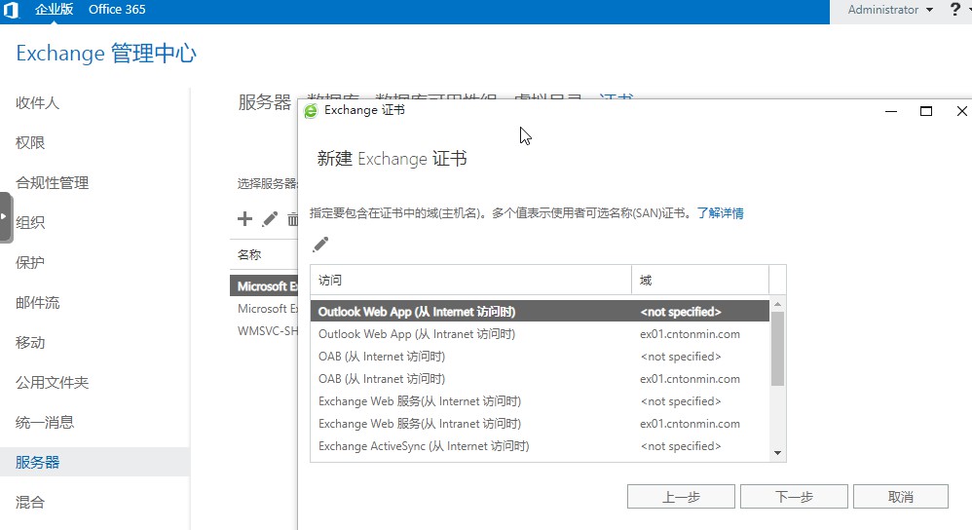Switch to the Office 365 tab
972x530 pixels.
coord(117,10)
